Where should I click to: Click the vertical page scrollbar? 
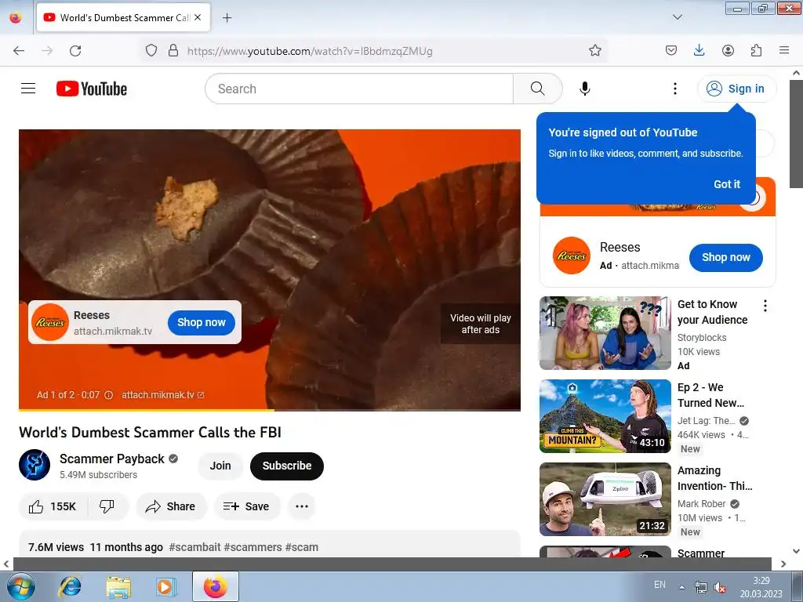pos(796,133)
